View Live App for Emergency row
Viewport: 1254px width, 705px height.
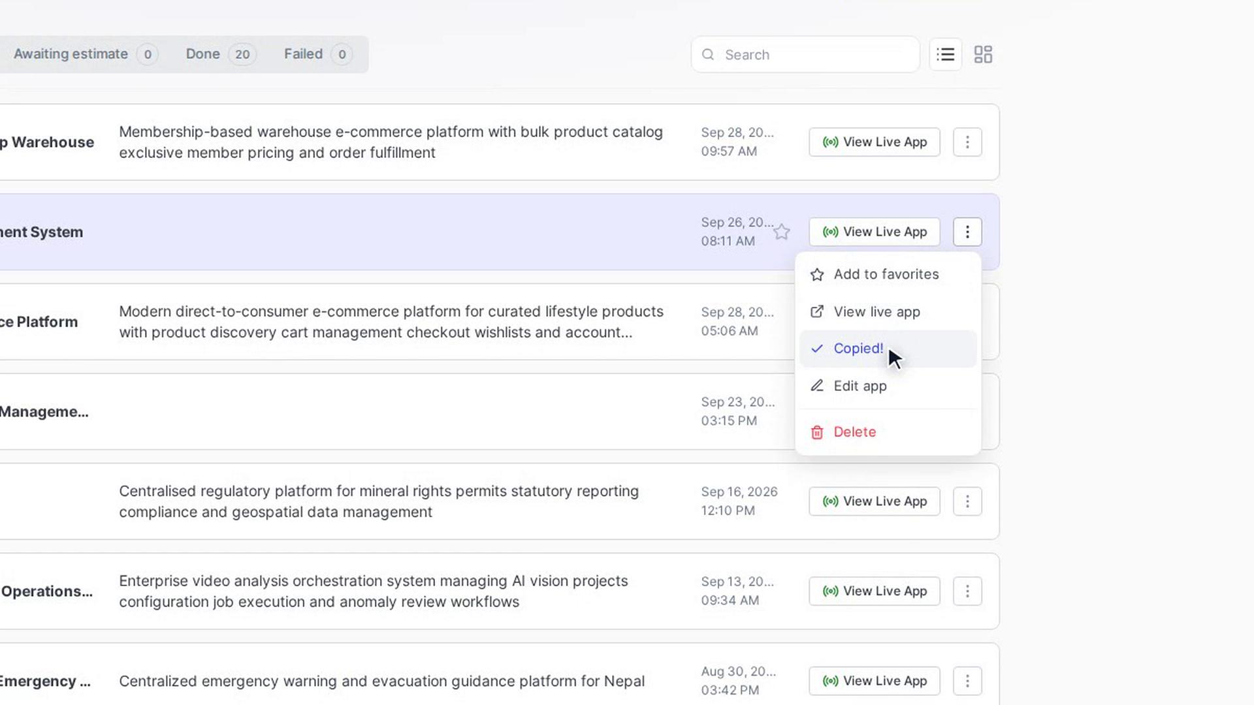pos(874,681)
